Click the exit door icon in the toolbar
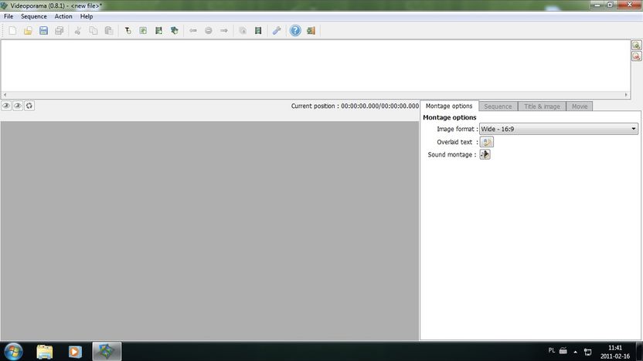Image resolution: width=643 pixels, height=361 pixels. pyautogui.click(x=311, y=31)
